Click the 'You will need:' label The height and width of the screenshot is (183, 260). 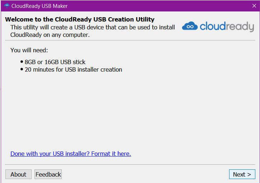29,50
